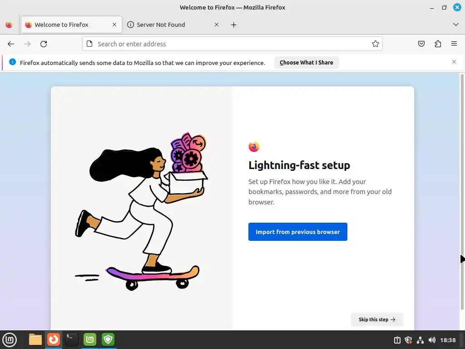Click the clipboard notification tray icon
This screenshot has width=465, height=349.
397,340
